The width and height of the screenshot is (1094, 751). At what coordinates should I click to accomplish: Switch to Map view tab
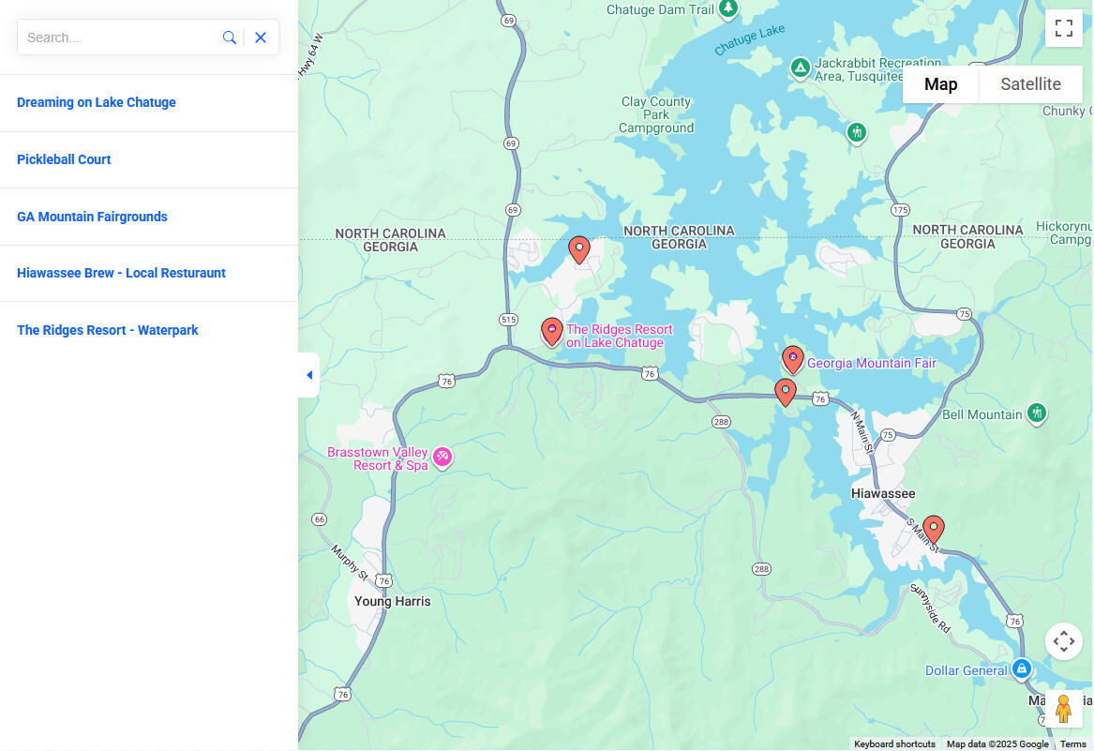click(x=940, y=84)
